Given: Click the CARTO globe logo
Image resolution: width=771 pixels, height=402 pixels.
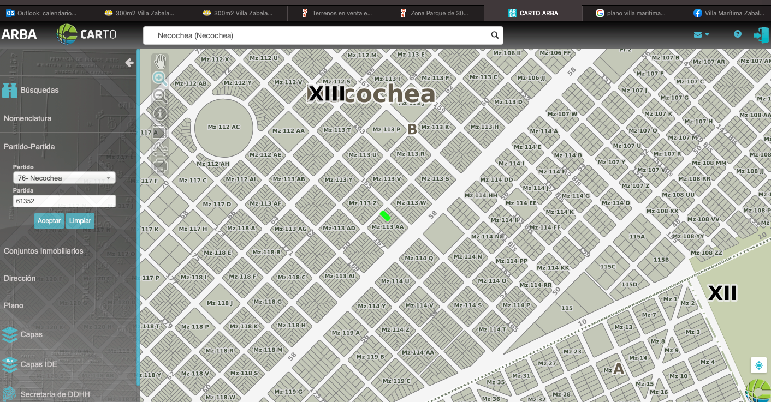Looking at the screenshot, I should (68, 34).
